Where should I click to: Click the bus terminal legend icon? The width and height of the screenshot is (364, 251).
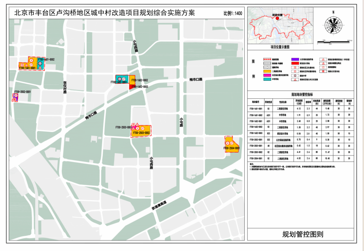pyautogui.click(x=323, y=71)
